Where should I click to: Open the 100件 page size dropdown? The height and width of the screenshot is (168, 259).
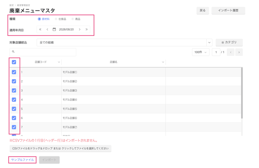[201, 52]
